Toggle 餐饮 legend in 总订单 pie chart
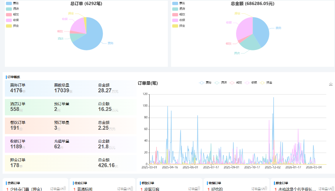Screen dimensions: 335x191 pos(12,14)
